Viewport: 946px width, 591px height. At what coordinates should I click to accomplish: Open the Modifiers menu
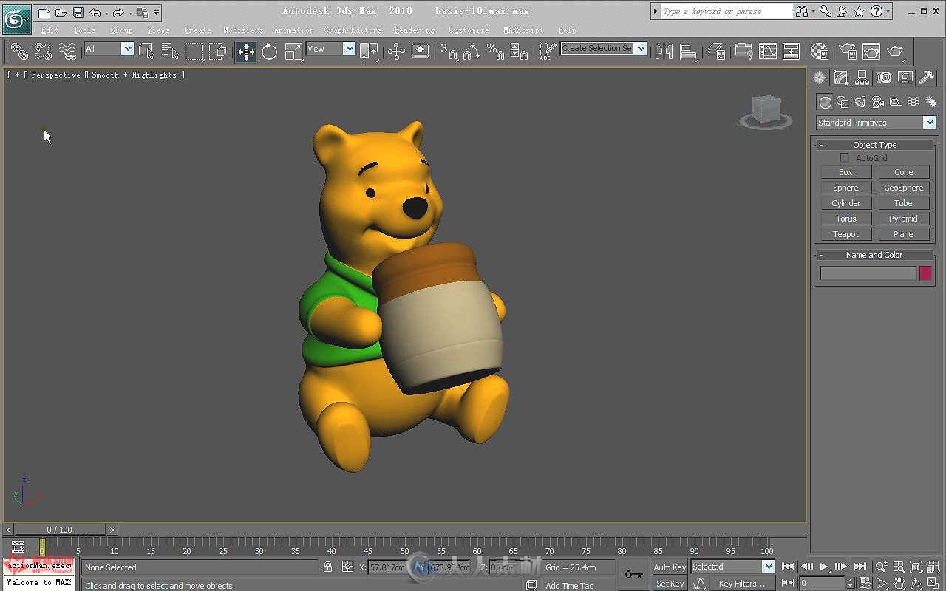(243, 30)
